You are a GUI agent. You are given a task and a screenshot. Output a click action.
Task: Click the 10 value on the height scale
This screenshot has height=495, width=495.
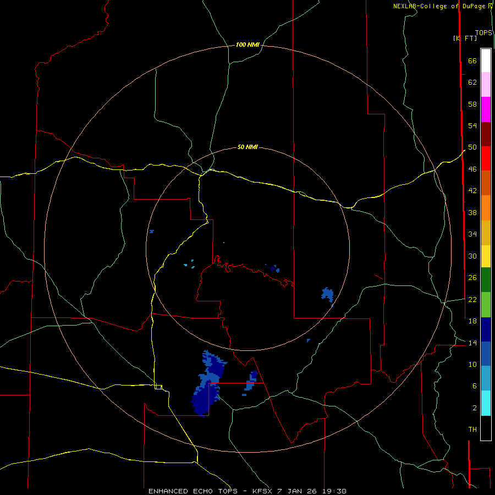click(x=472, y=364)
